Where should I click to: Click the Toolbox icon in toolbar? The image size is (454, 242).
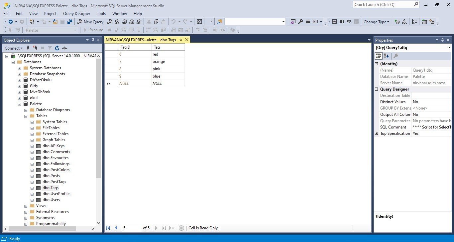(x=308, y=22)
